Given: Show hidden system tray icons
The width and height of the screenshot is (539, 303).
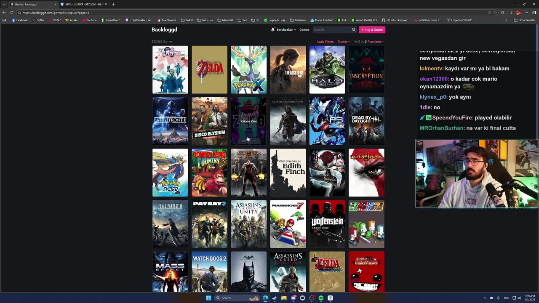Looking at the screenshot, I should click(484, 298).
